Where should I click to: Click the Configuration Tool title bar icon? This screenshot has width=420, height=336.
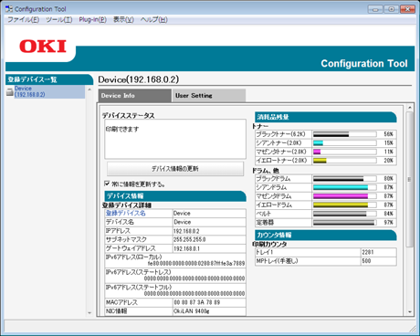click(x=9, y=9)
